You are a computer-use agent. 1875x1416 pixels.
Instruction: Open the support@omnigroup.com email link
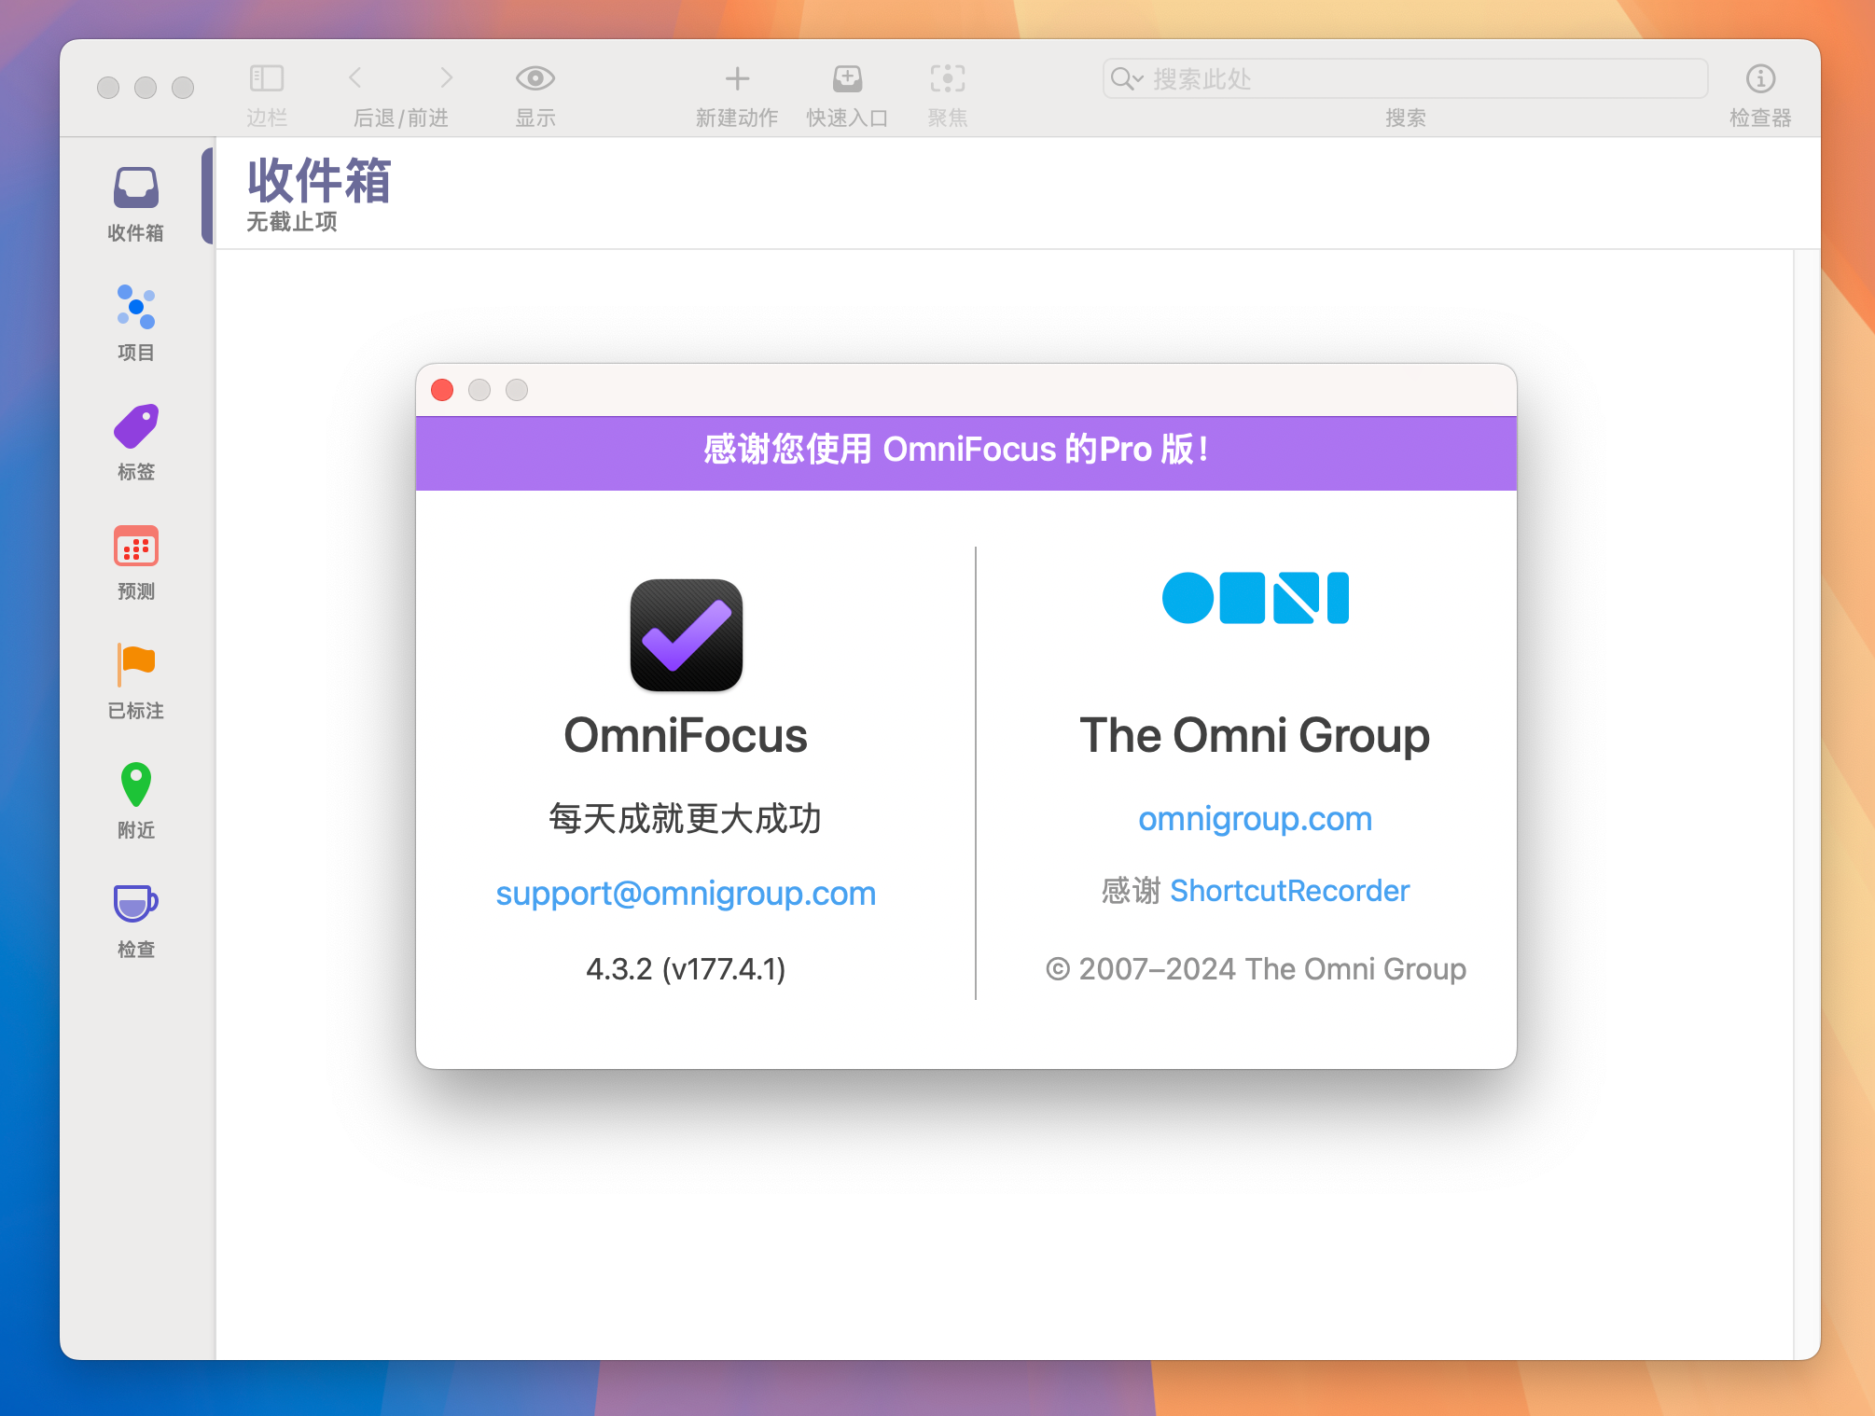tap(686, 894)
